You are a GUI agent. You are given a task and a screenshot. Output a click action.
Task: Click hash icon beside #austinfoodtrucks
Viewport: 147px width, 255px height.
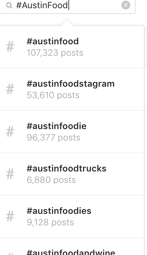click(x=10, y=174)
